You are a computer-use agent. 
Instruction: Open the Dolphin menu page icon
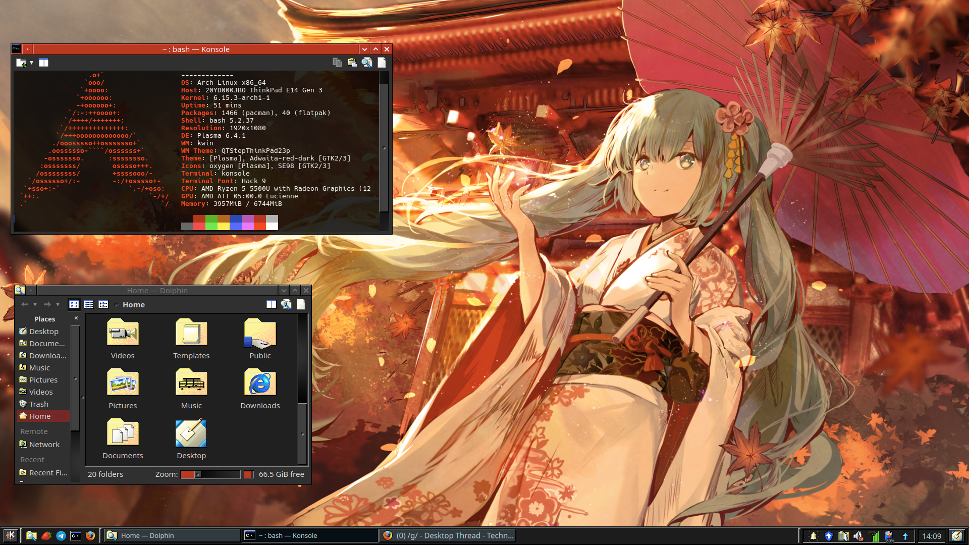[301, 304]
